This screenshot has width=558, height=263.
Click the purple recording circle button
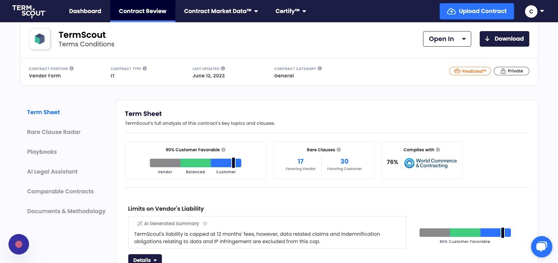tap(19, 244)
